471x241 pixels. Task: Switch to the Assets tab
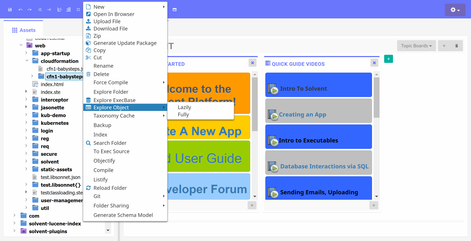(24, 30)
